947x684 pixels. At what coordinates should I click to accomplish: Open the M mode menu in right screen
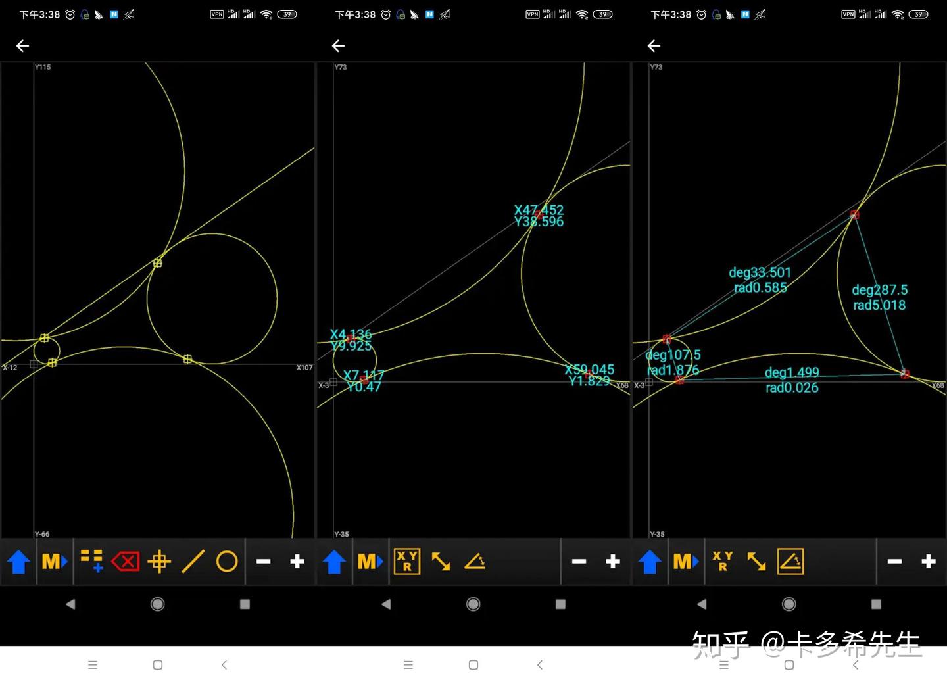click(686, 562)
